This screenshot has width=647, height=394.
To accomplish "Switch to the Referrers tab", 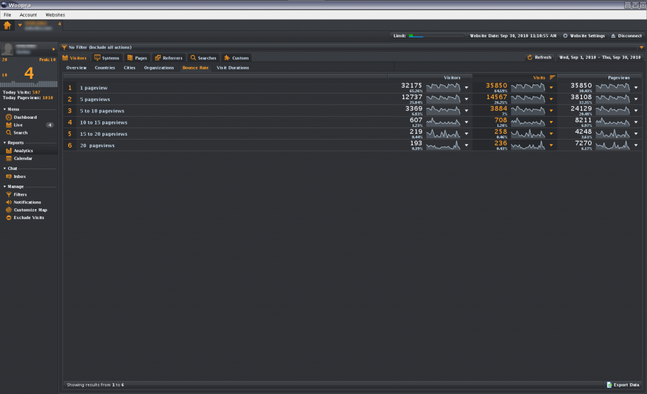I will point(168,57).
